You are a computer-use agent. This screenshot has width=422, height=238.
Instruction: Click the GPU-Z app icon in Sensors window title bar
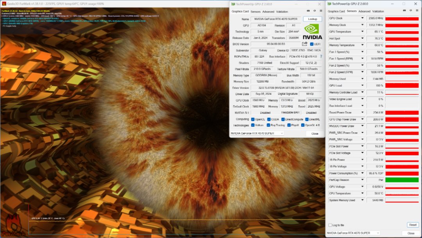pos(329,4)
